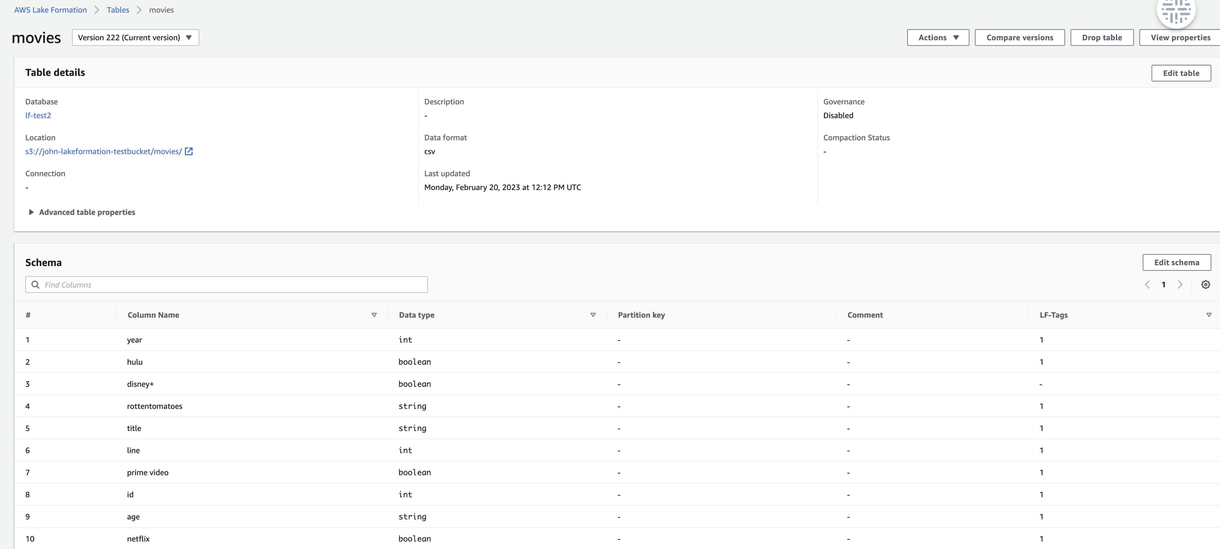Click the LF-Tags column header
Viewport: 1220px width, 549px height.
[x=1053, y=315]
